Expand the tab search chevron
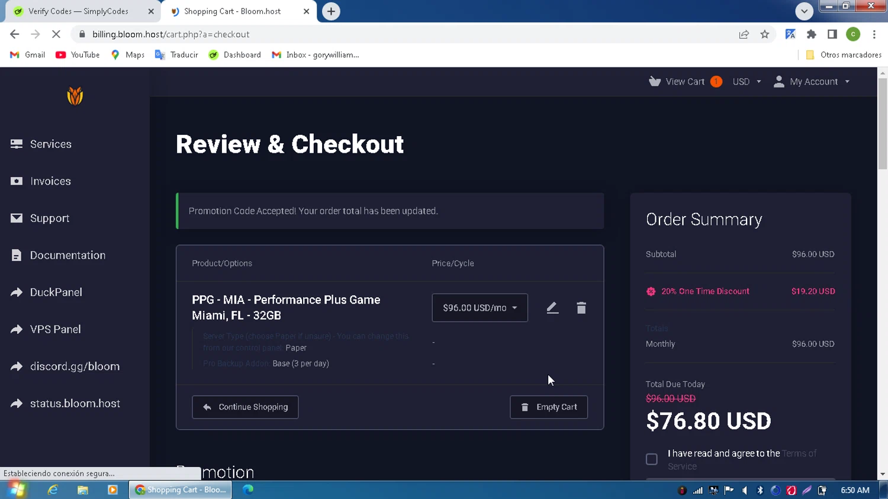 804,11
